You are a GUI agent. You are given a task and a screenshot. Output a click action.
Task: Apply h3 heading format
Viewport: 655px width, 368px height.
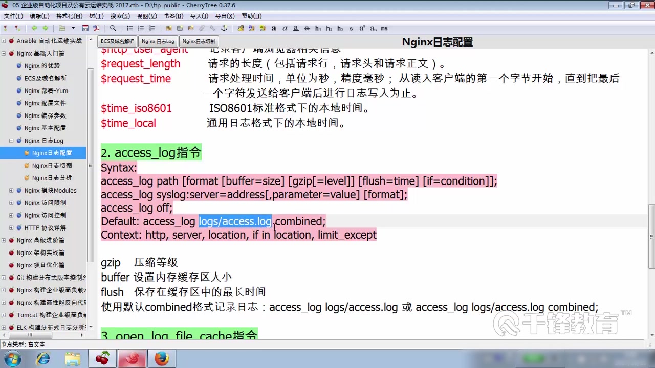tap(340, 28)
